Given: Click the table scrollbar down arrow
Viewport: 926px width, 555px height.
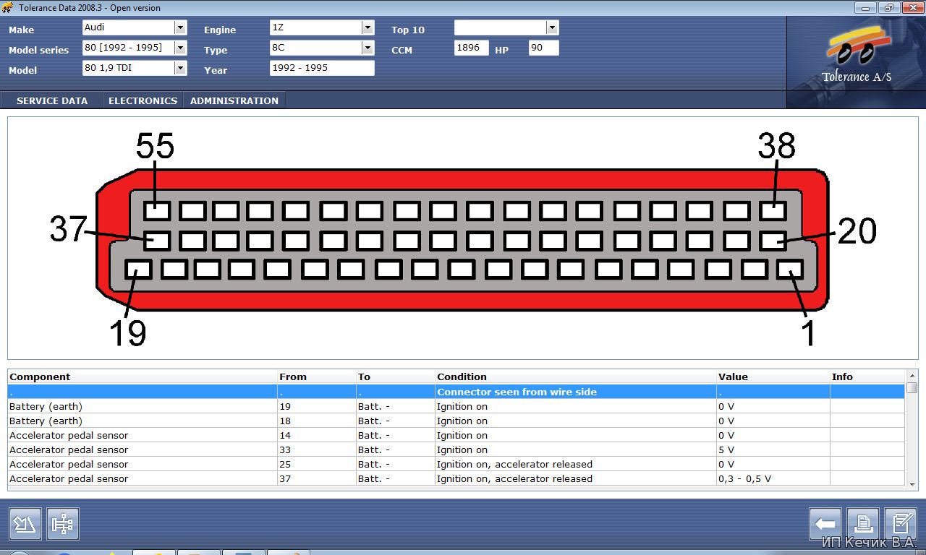Looking at the screenshot, I should [x=912, y=484].
